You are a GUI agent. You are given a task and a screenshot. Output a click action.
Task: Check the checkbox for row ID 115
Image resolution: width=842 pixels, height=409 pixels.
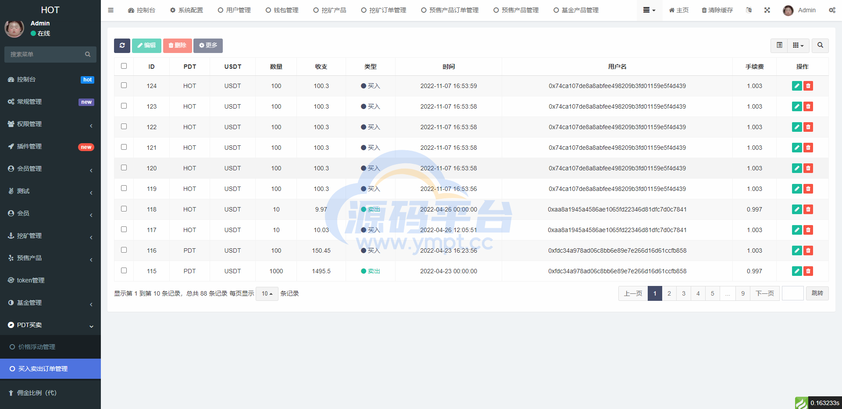124,271
